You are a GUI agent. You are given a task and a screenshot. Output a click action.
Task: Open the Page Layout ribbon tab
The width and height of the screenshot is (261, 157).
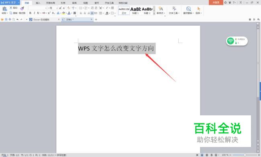point(51,3)
